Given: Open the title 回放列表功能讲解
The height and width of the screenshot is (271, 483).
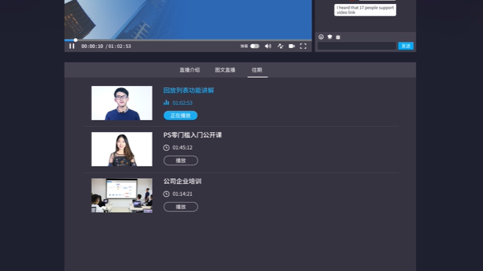Looking at the screenshot, I should point(189,90).
